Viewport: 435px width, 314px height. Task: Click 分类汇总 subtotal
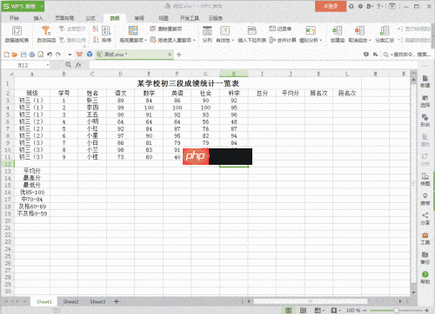click(x=385, y=34)
